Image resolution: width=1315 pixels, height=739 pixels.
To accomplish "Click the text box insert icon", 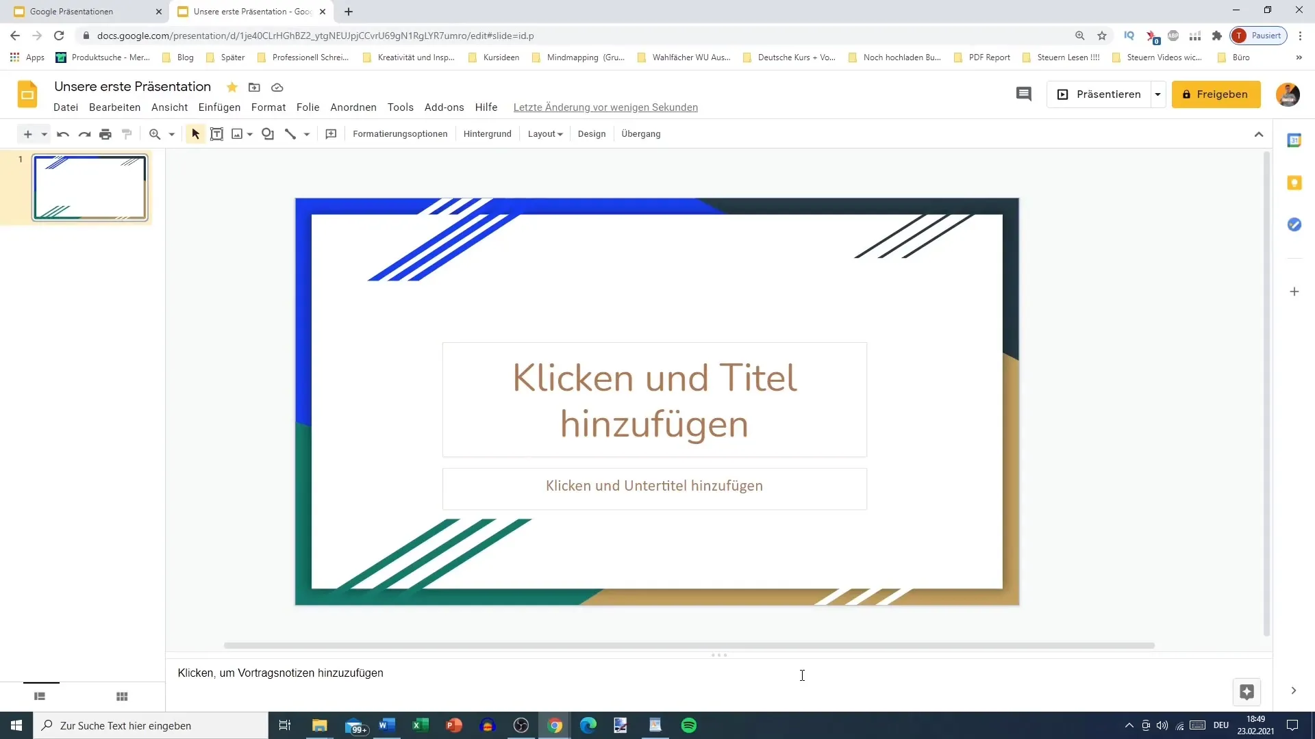I will click(x=216, y=133).
